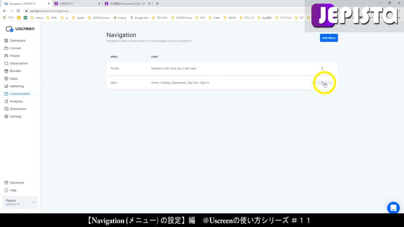Open the Dashboard section in uscreen sidebar

pyautogui.click(x=16, y=40)
